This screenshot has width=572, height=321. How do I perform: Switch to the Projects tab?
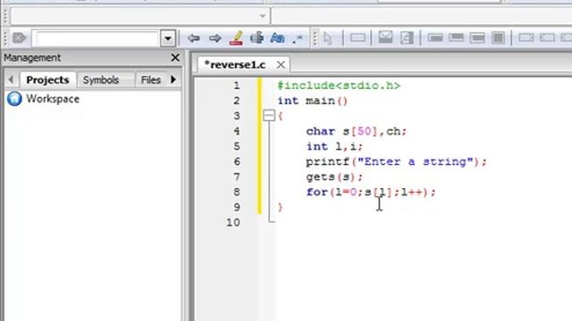47,79
